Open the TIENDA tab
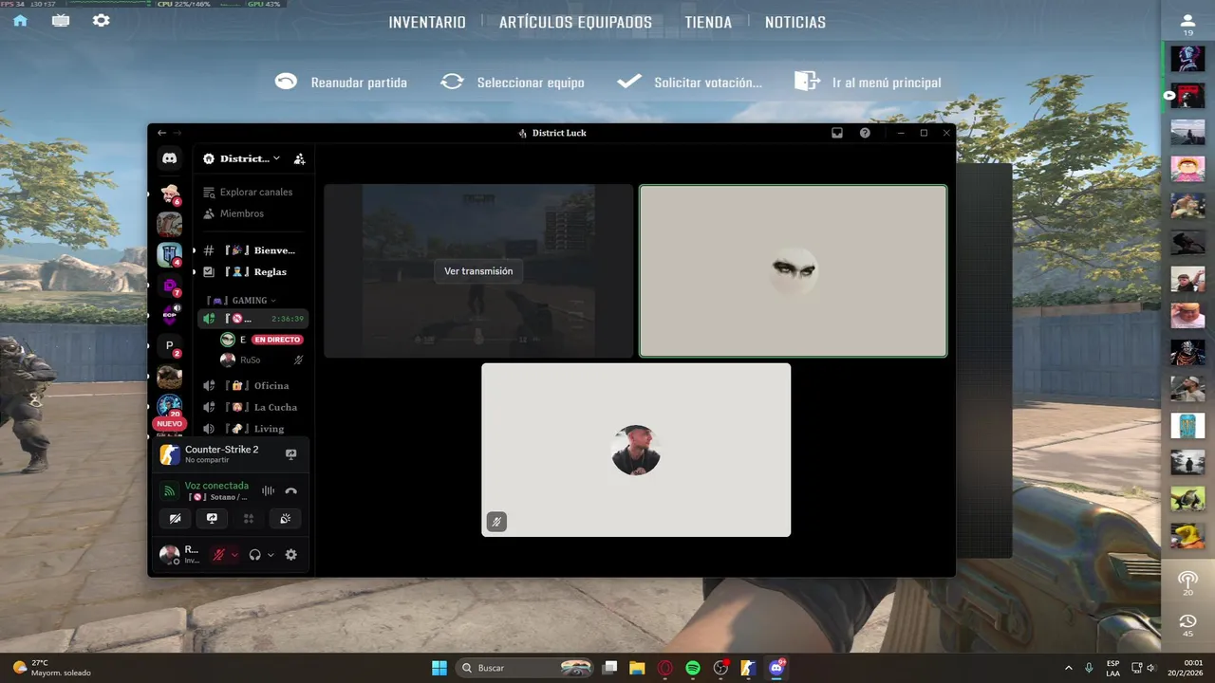This screenshot has width=1215, height=683. click(x=708, y=22)
